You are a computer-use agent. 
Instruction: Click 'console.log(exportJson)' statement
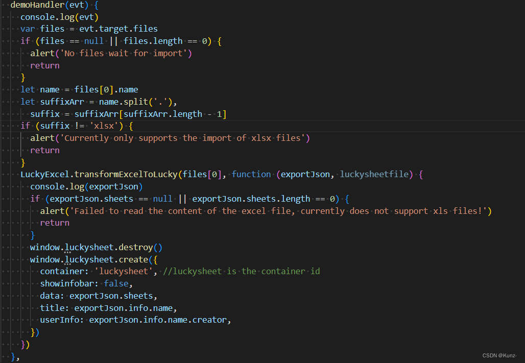pos(86,186)
